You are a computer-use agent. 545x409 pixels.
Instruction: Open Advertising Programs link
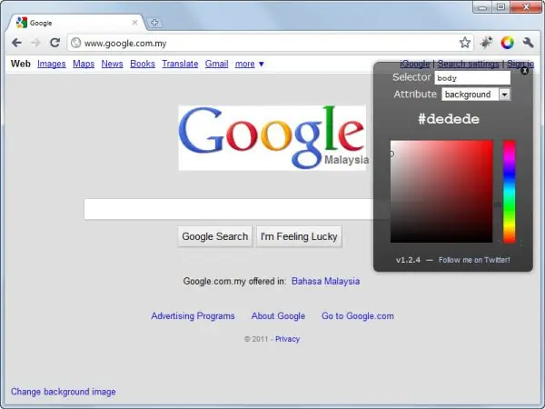(193, 315)
